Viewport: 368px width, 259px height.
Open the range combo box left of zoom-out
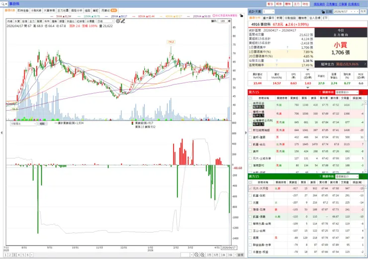(187, 255)
